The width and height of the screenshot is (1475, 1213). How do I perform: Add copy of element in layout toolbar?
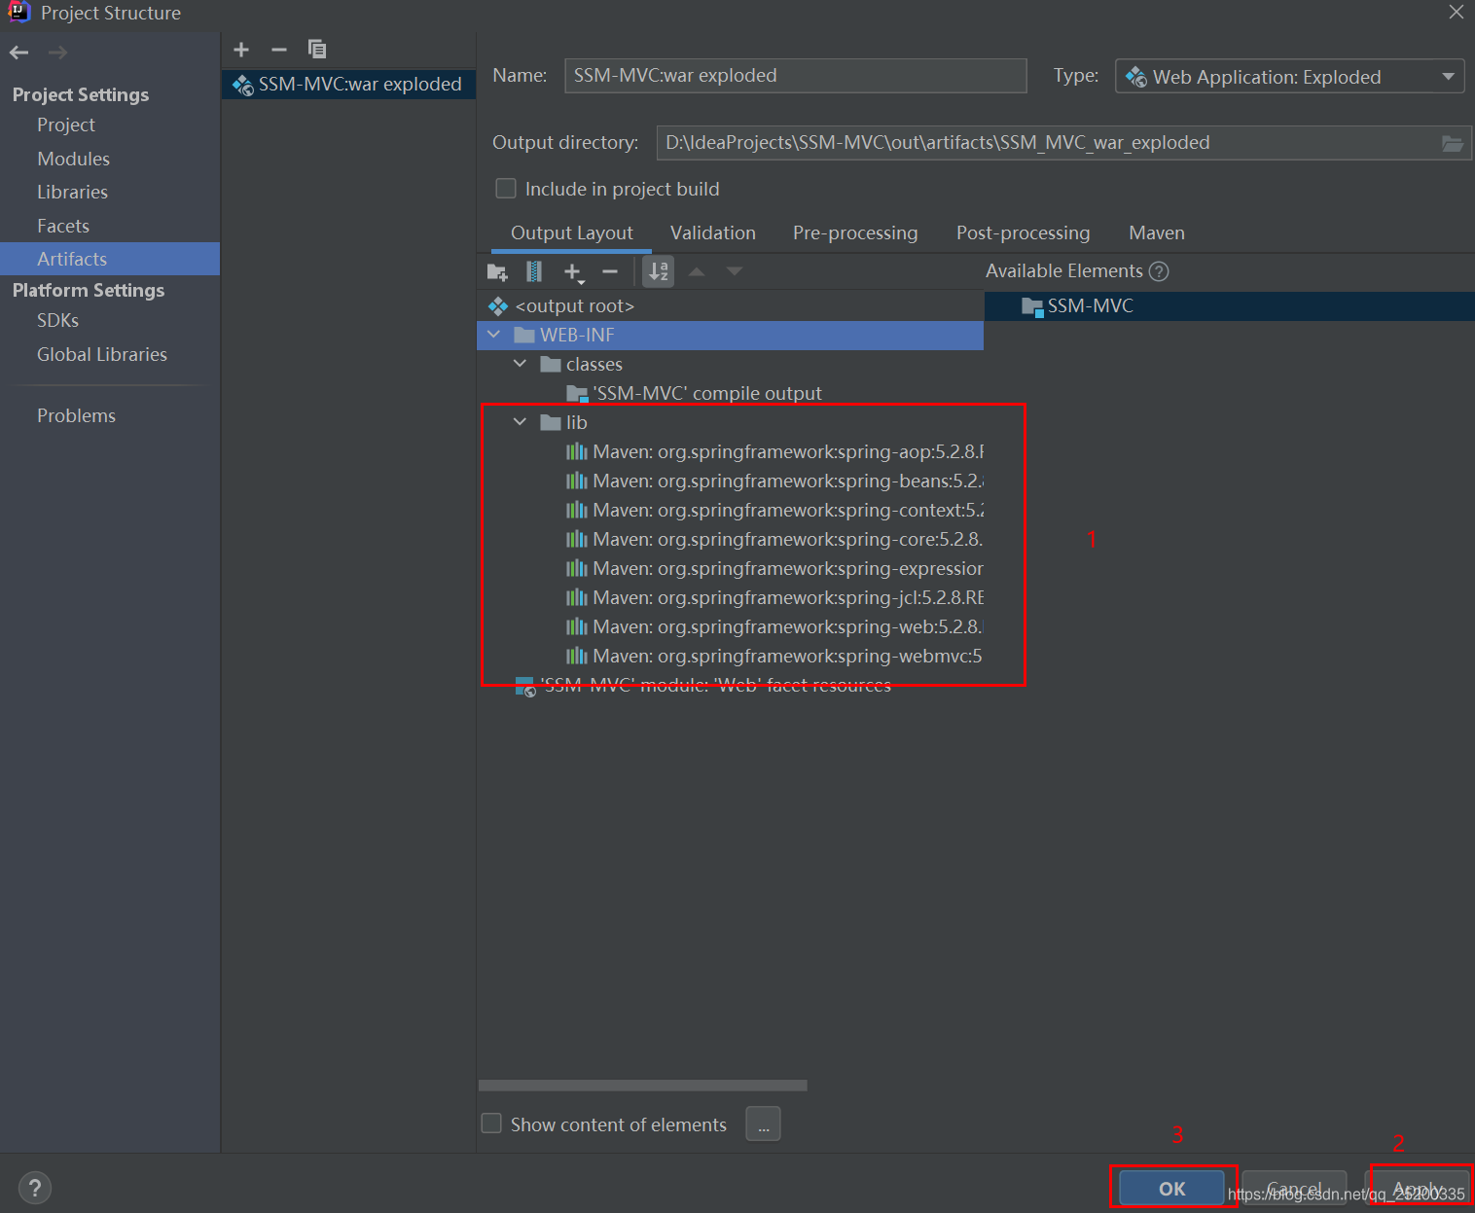(x=573, y=272)
